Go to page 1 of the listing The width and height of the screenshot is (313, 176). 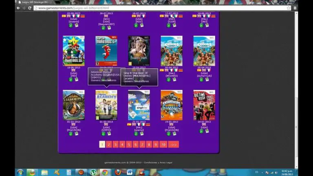pos(102,145)
